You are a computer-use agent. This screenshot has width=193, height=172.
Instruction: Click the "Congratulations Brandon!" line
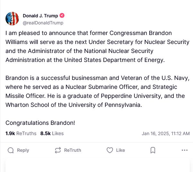coord(40,123)
